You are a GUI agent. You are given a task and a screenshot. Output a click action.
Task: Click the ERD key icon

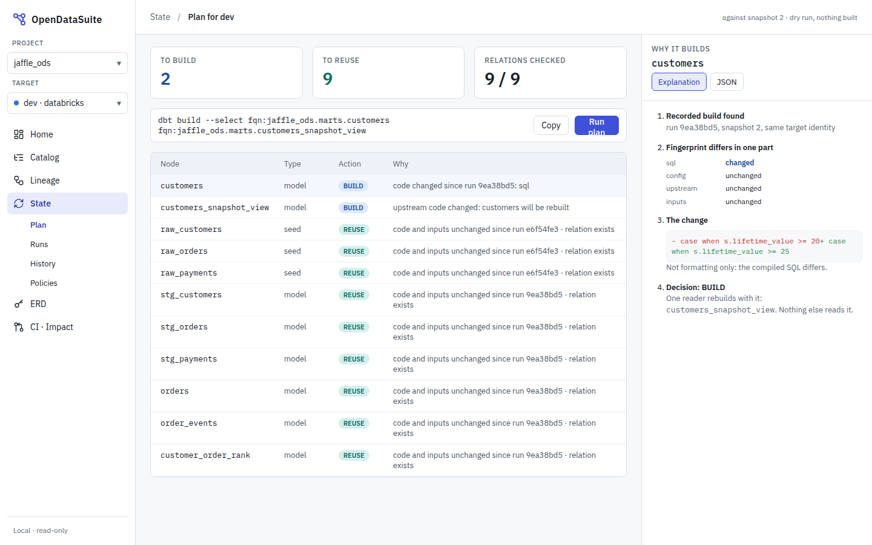tap(19, 304)
